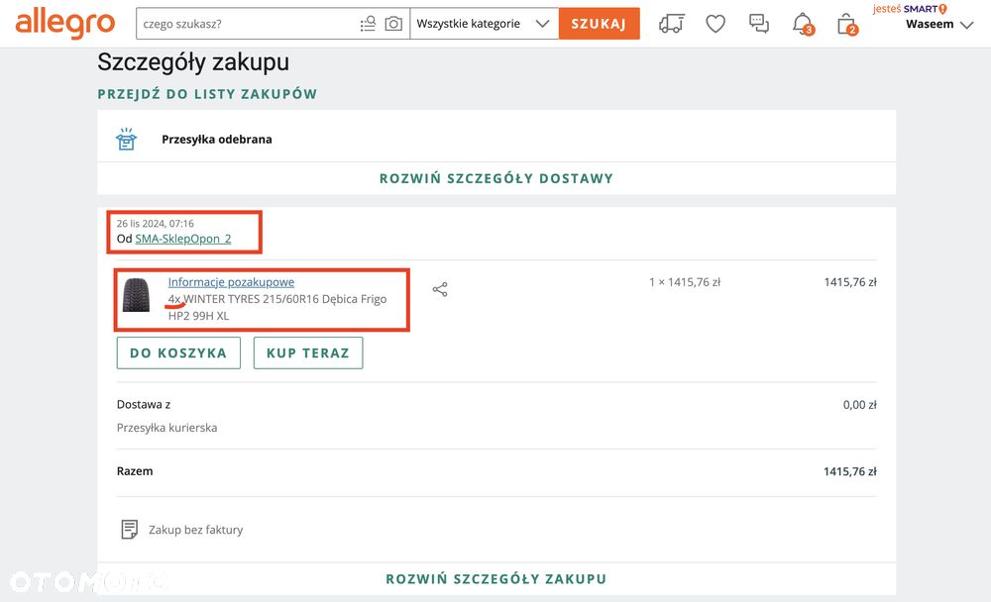This screenshot has height=602, width=991.
Task: Open Informacje pozakupowe link
Action: point(231,282)
